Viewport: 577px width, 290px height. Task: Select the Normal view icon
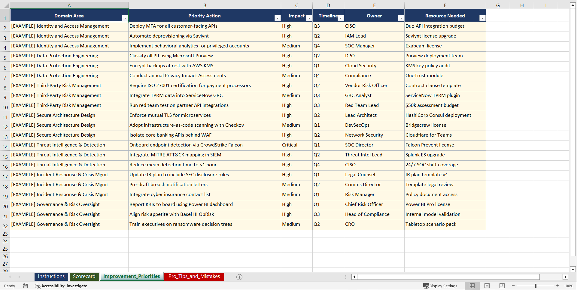[472, 286]
